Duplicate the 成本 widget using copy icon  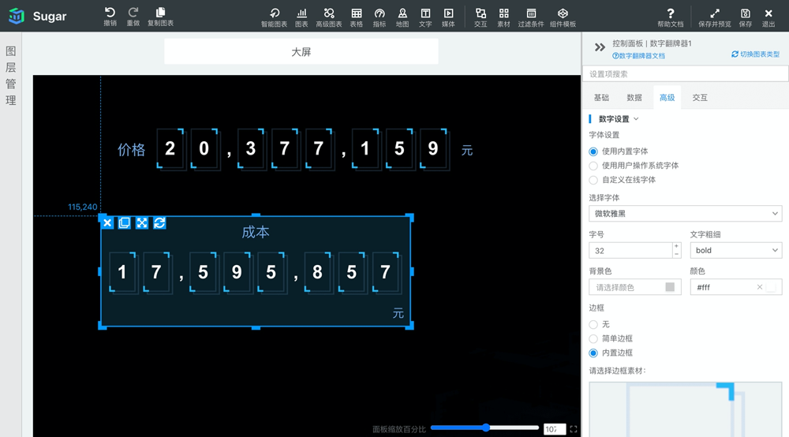coord(125,222)
